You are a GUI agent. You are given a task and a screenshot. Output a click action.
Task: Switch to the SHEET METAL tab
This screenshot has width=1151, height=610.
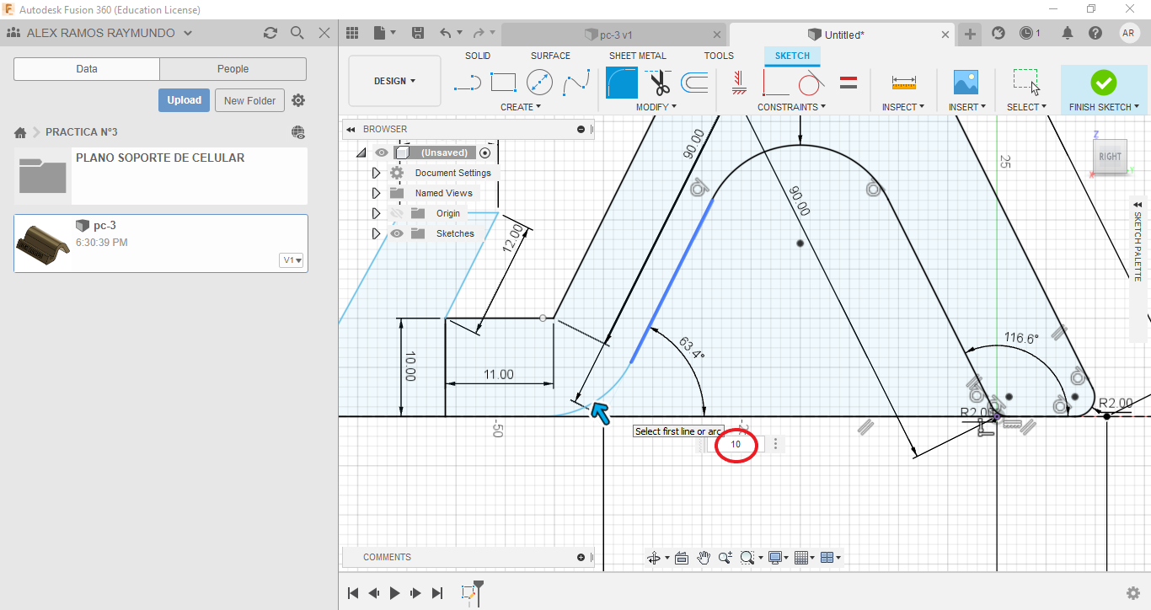click(638, 56)
